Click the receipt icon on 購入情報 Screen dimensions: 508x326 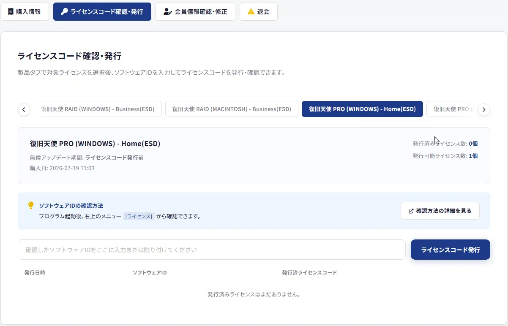(11, 12)
